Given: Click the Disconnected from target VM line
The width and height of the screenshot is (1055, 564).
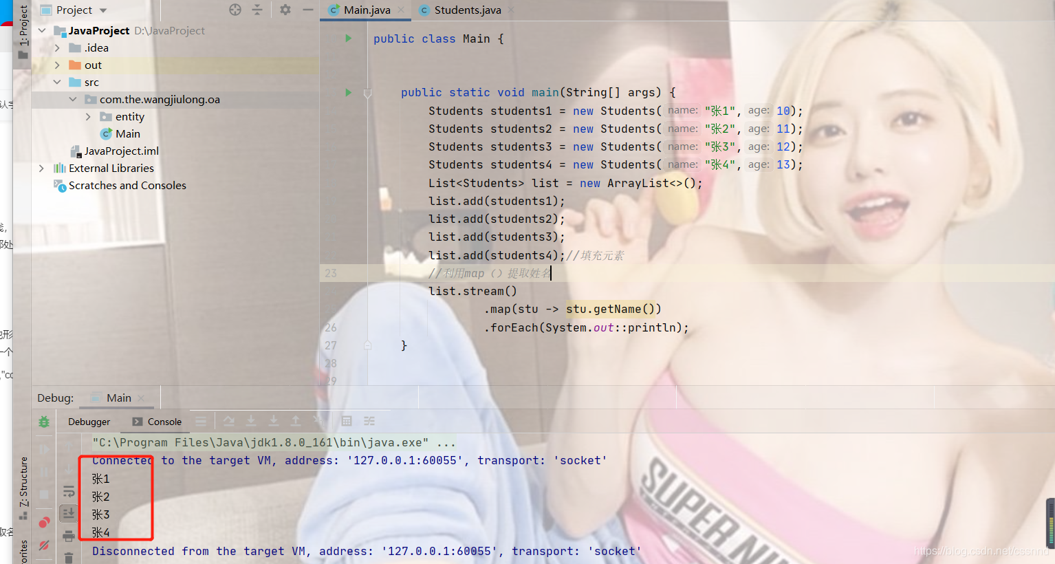Looking at the screenshot, I should (x=367, y=551).
